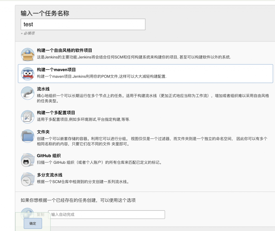Screen dimensions: 275x231
Task: Click the task name input containing test
Action: click(82, 24)
